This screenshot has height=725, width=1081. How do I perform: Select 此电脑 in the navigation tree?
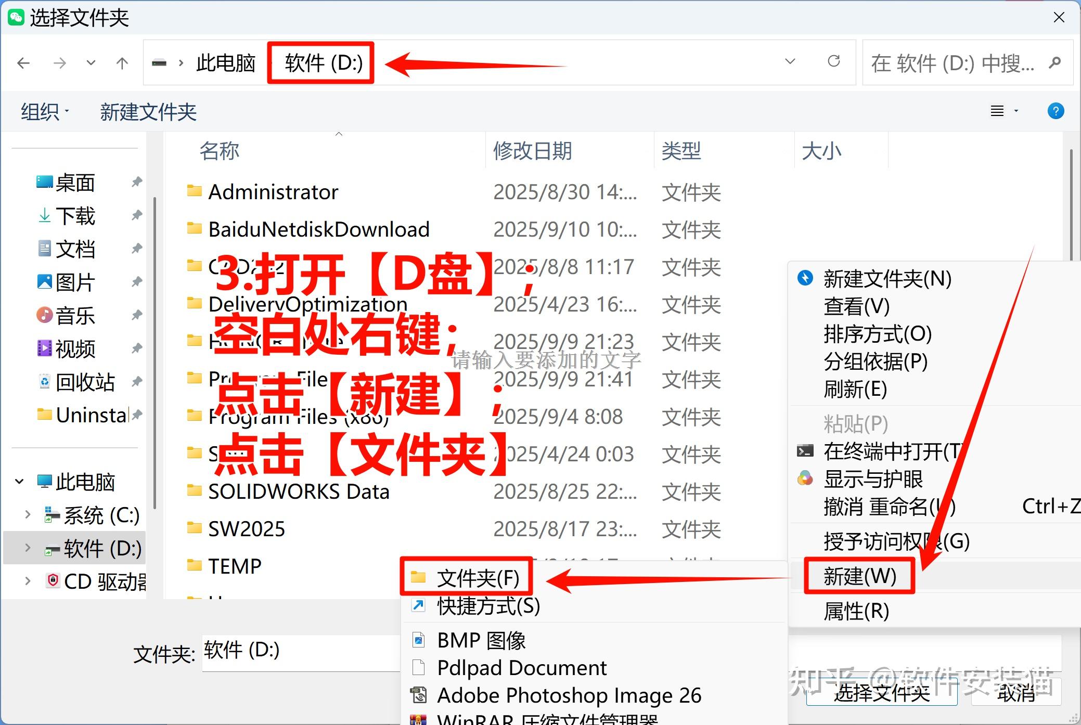click(x=75, y=482)
